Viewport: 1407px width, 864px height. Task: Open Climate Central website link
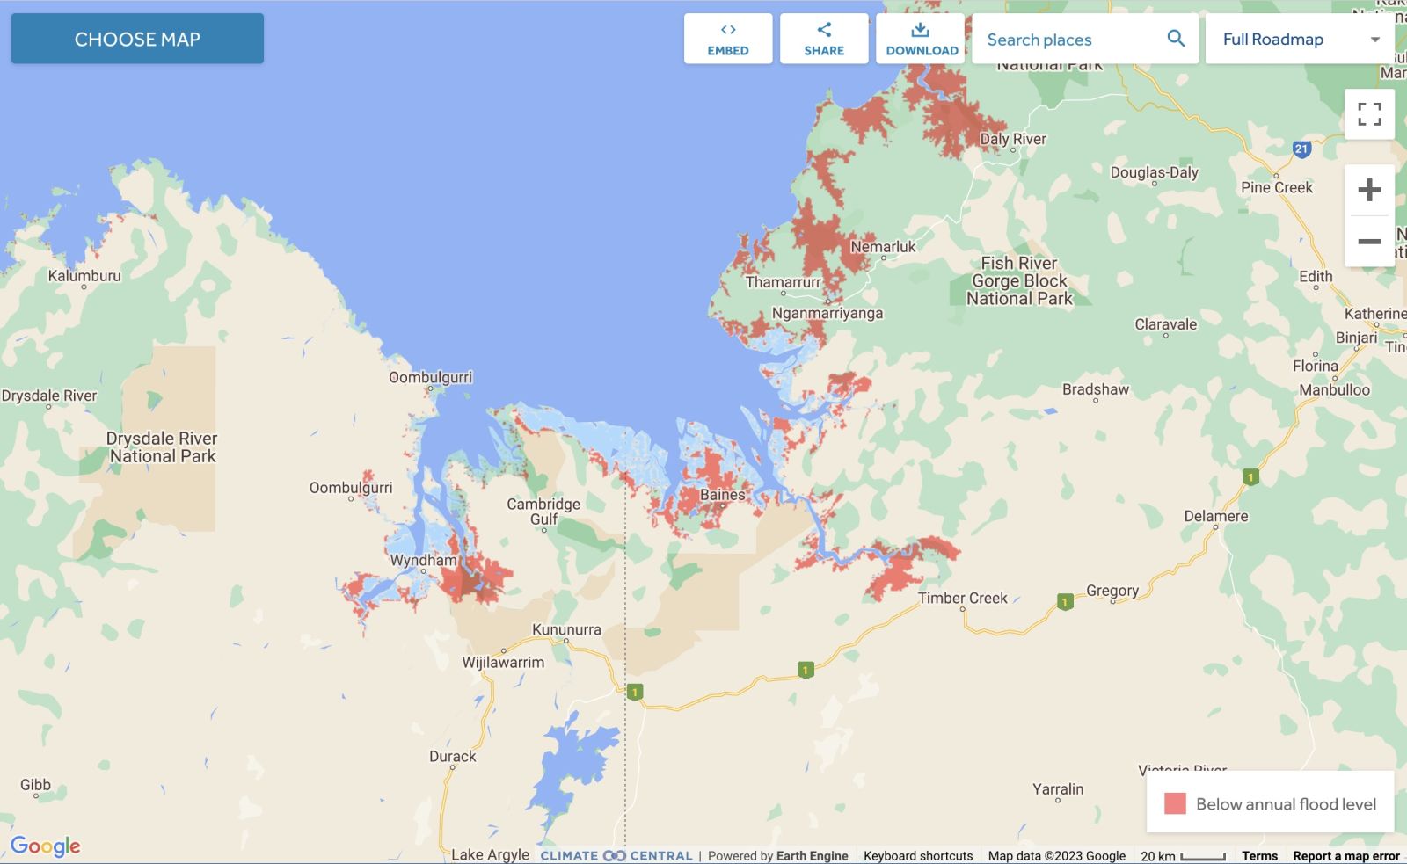(616, 855)
